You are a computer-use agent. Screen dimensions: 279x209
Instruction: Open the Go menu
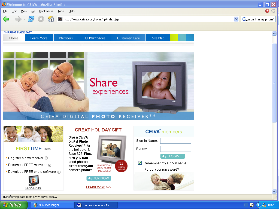click(33, 11)
